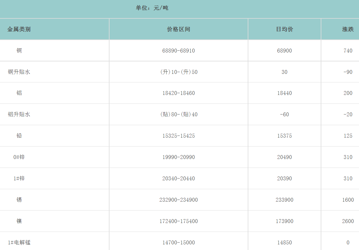
Task: Select the 0#锌 row label
Action: (x=19, y=157)
